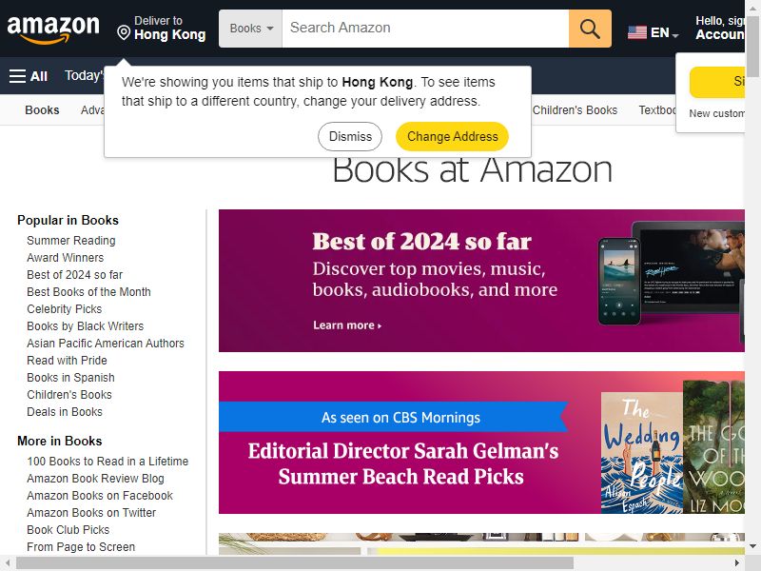Viewport: 761px width, 571px height.
Task: Open Amazon Book Review Blog
Action: pos(96,479)
